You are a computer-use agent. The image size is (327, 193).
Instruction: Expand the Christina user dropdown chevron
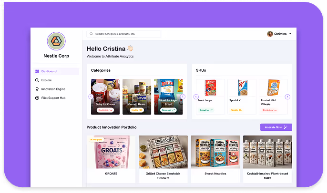click(x=290, y=34)
